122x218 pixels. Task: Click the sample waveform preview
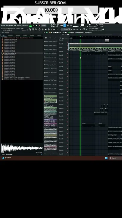point(22,148)
